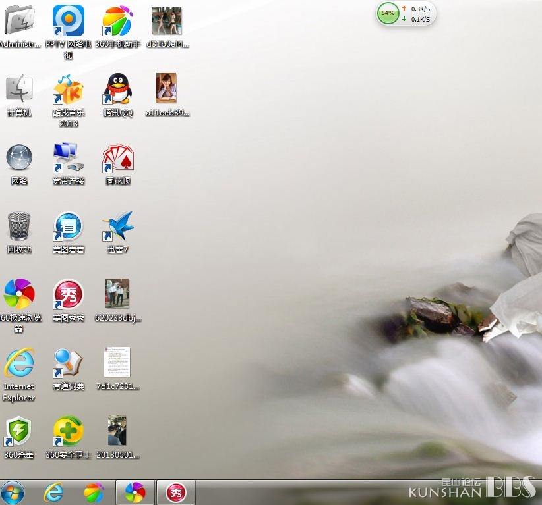The width and height of the screenshot is (542, 505).
Task: Select the 20130501 photo file thumbnail
Action: [117, 431]
